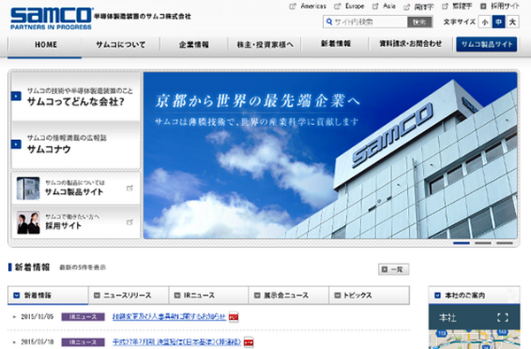Click PDF icon on 2015/10/05 news row
Viewport: 531px width, 349px height.
tap(234, 317)
